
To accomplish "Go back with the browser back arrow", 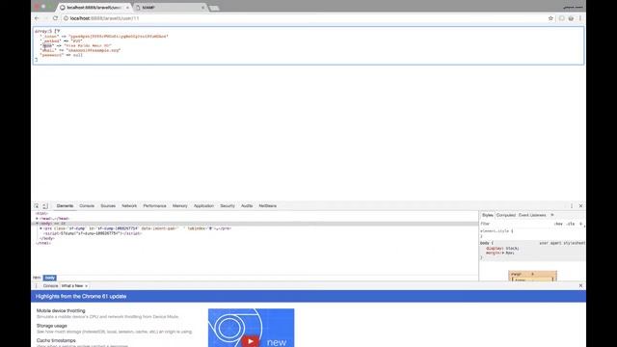I will click(x=37, y=18).
